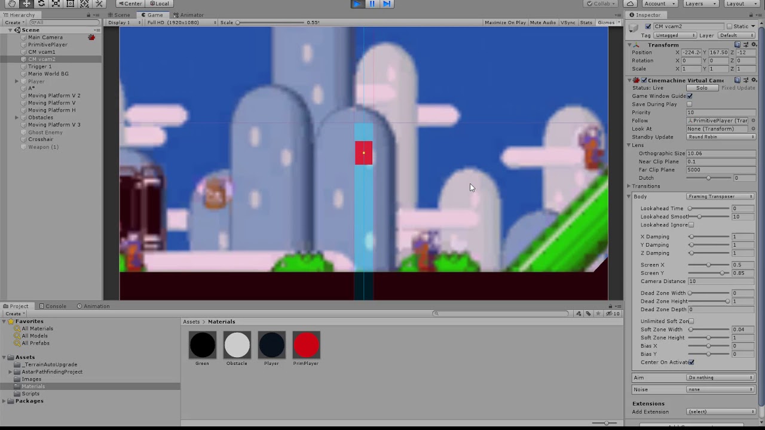Image resolution: width=765 pixels, height=430 pixels.
Task: Select the Obstacle material thumbnail
Action: (x=237, y=345)
